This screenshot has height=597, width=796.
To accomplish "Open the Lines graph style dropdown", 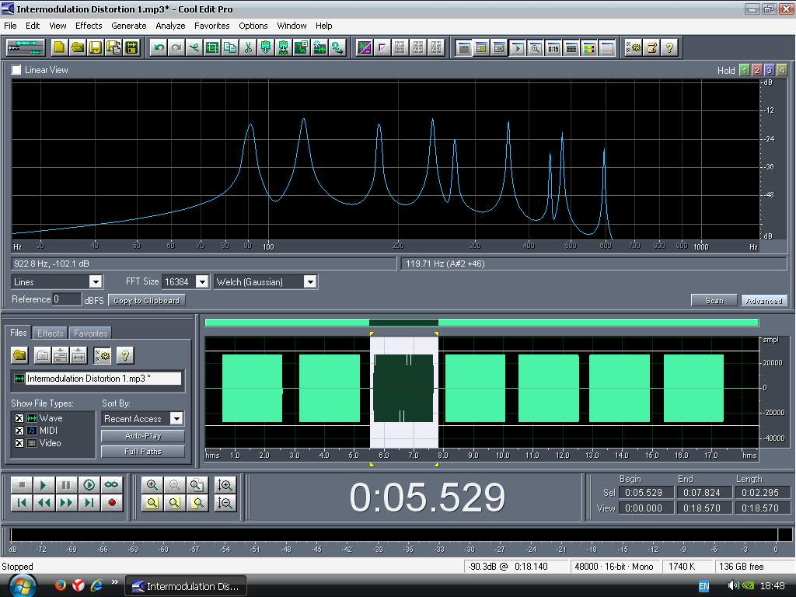I will (96, 281).
